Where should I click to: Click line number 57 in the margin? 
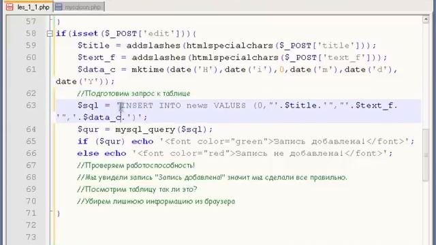tap(31, 21)
